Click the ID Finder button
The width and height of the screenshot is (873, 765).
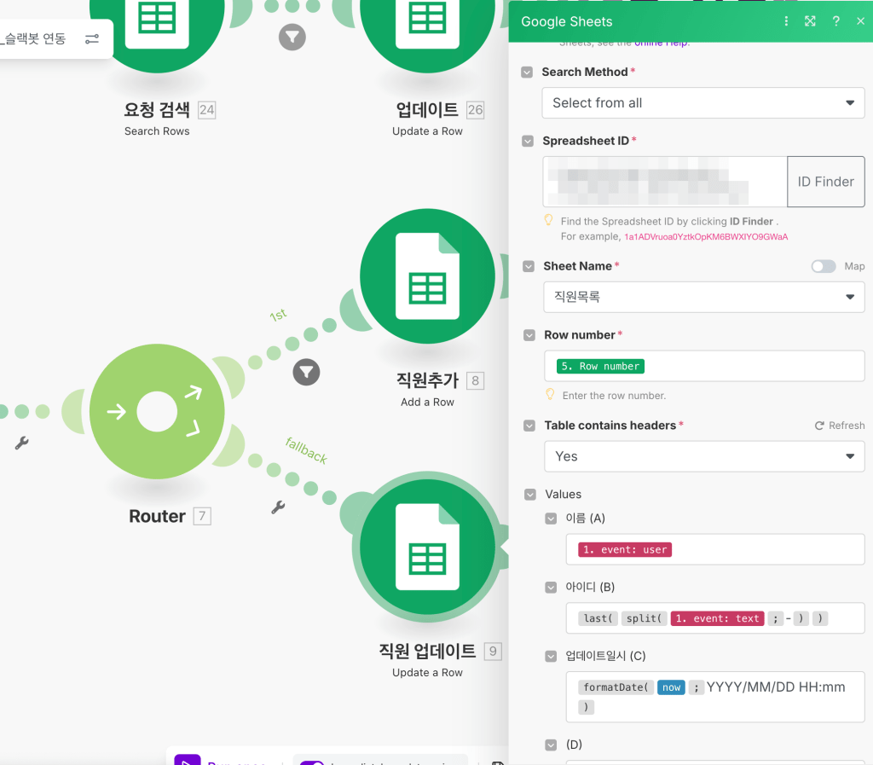825,181
